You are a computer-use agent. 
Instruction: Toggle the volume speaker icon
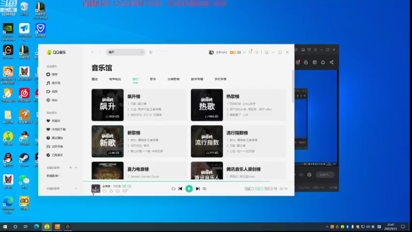pyautogui.click(x=204, y=189)
